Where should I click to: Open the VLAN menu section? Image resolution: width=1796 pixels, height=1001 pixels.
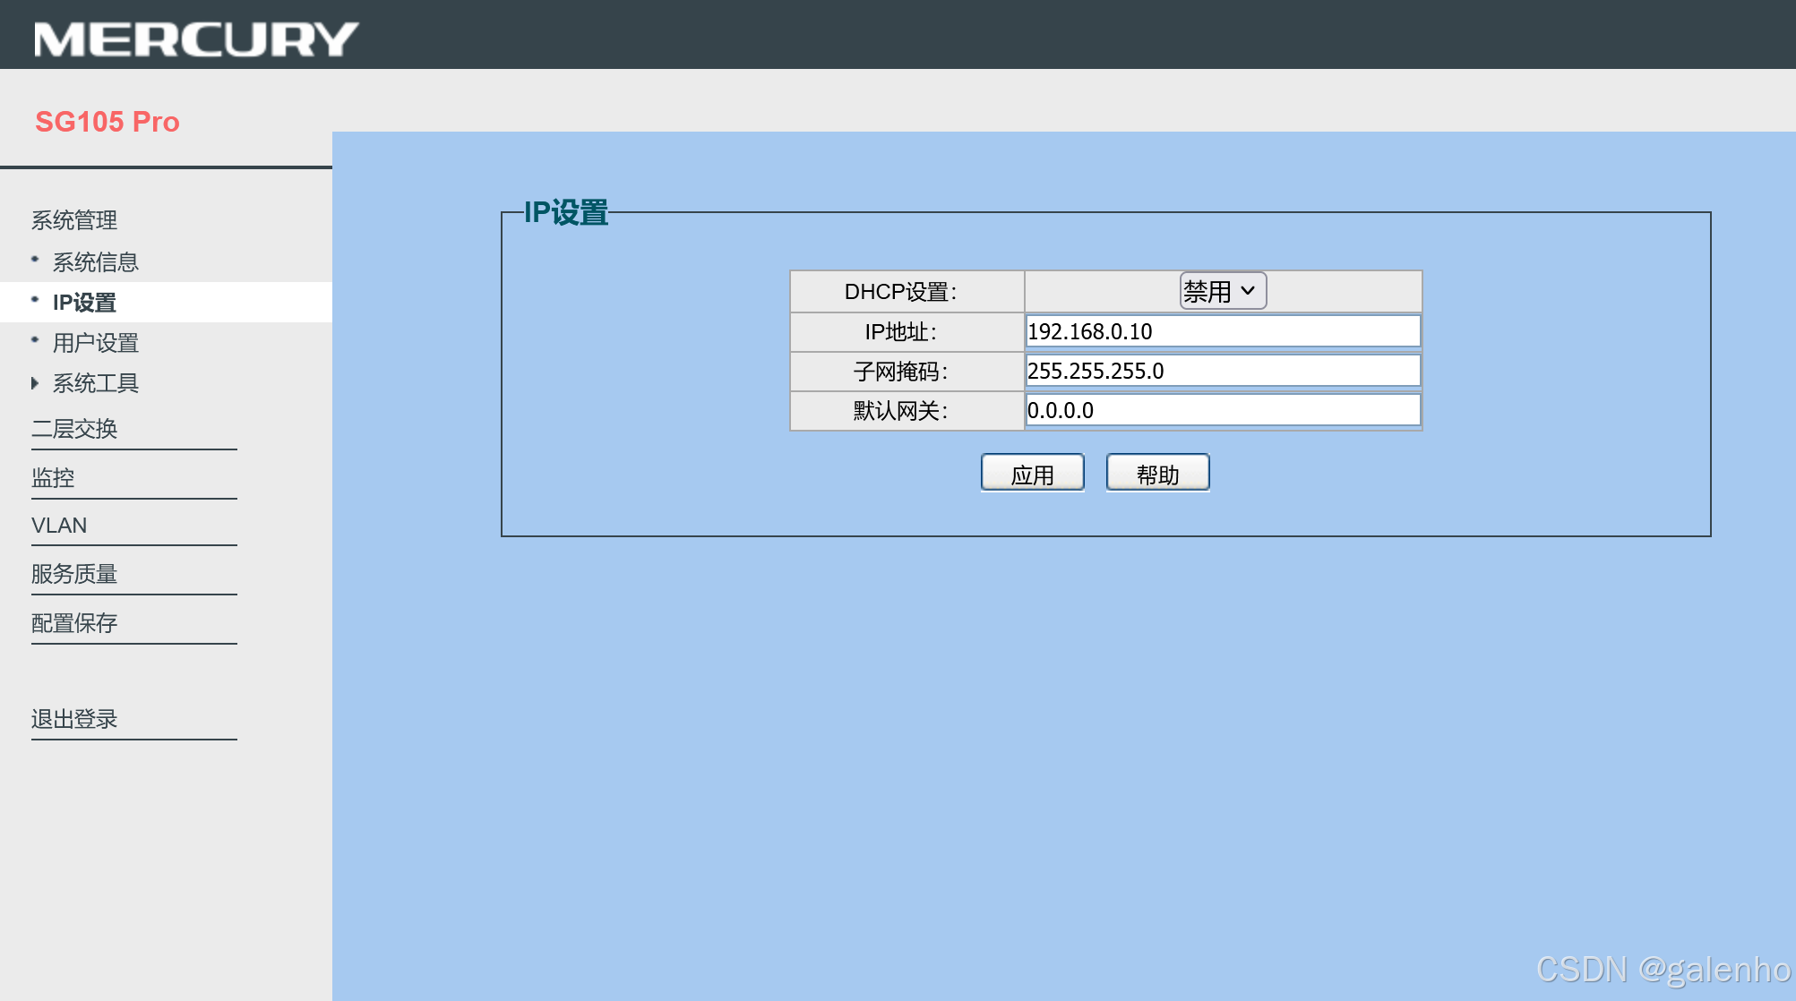click(x=59, y=526)
